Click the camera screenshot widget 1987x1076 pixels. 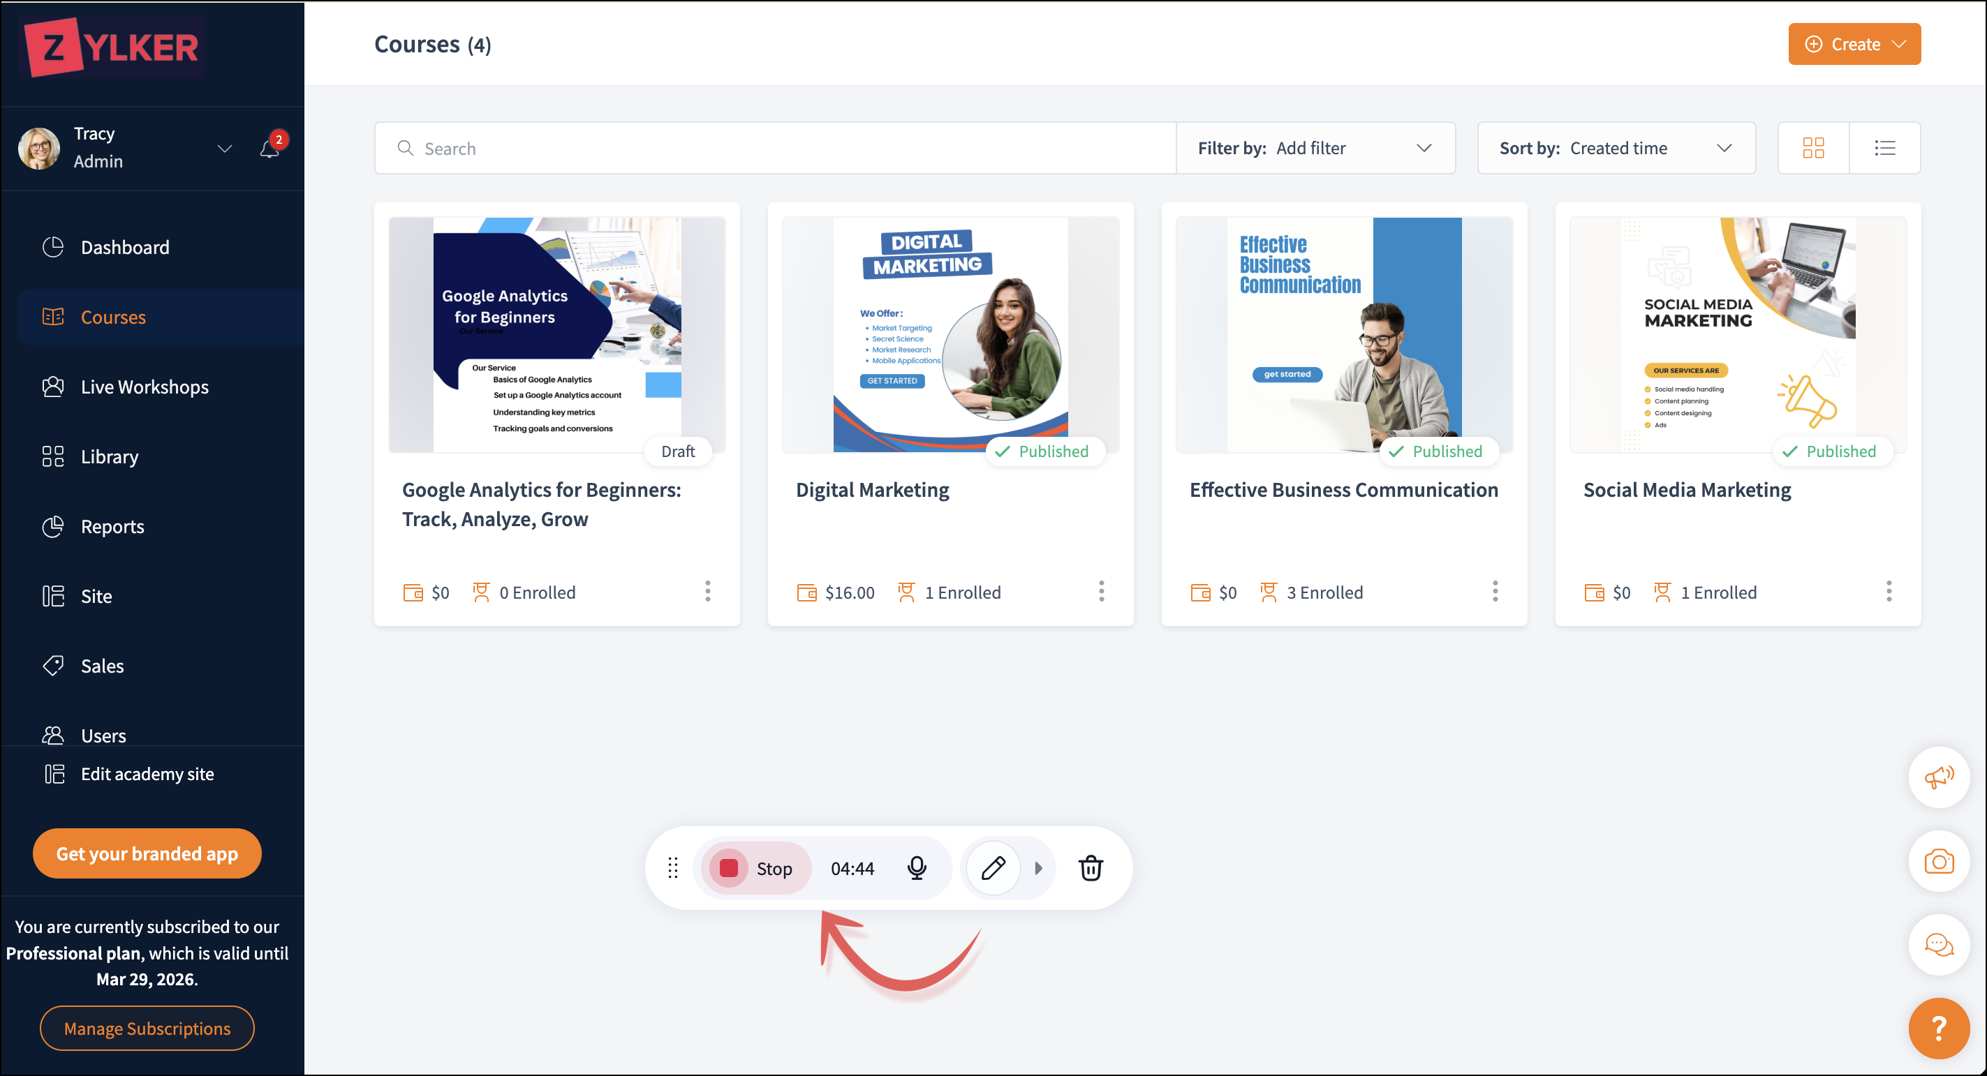(1937, 861)
